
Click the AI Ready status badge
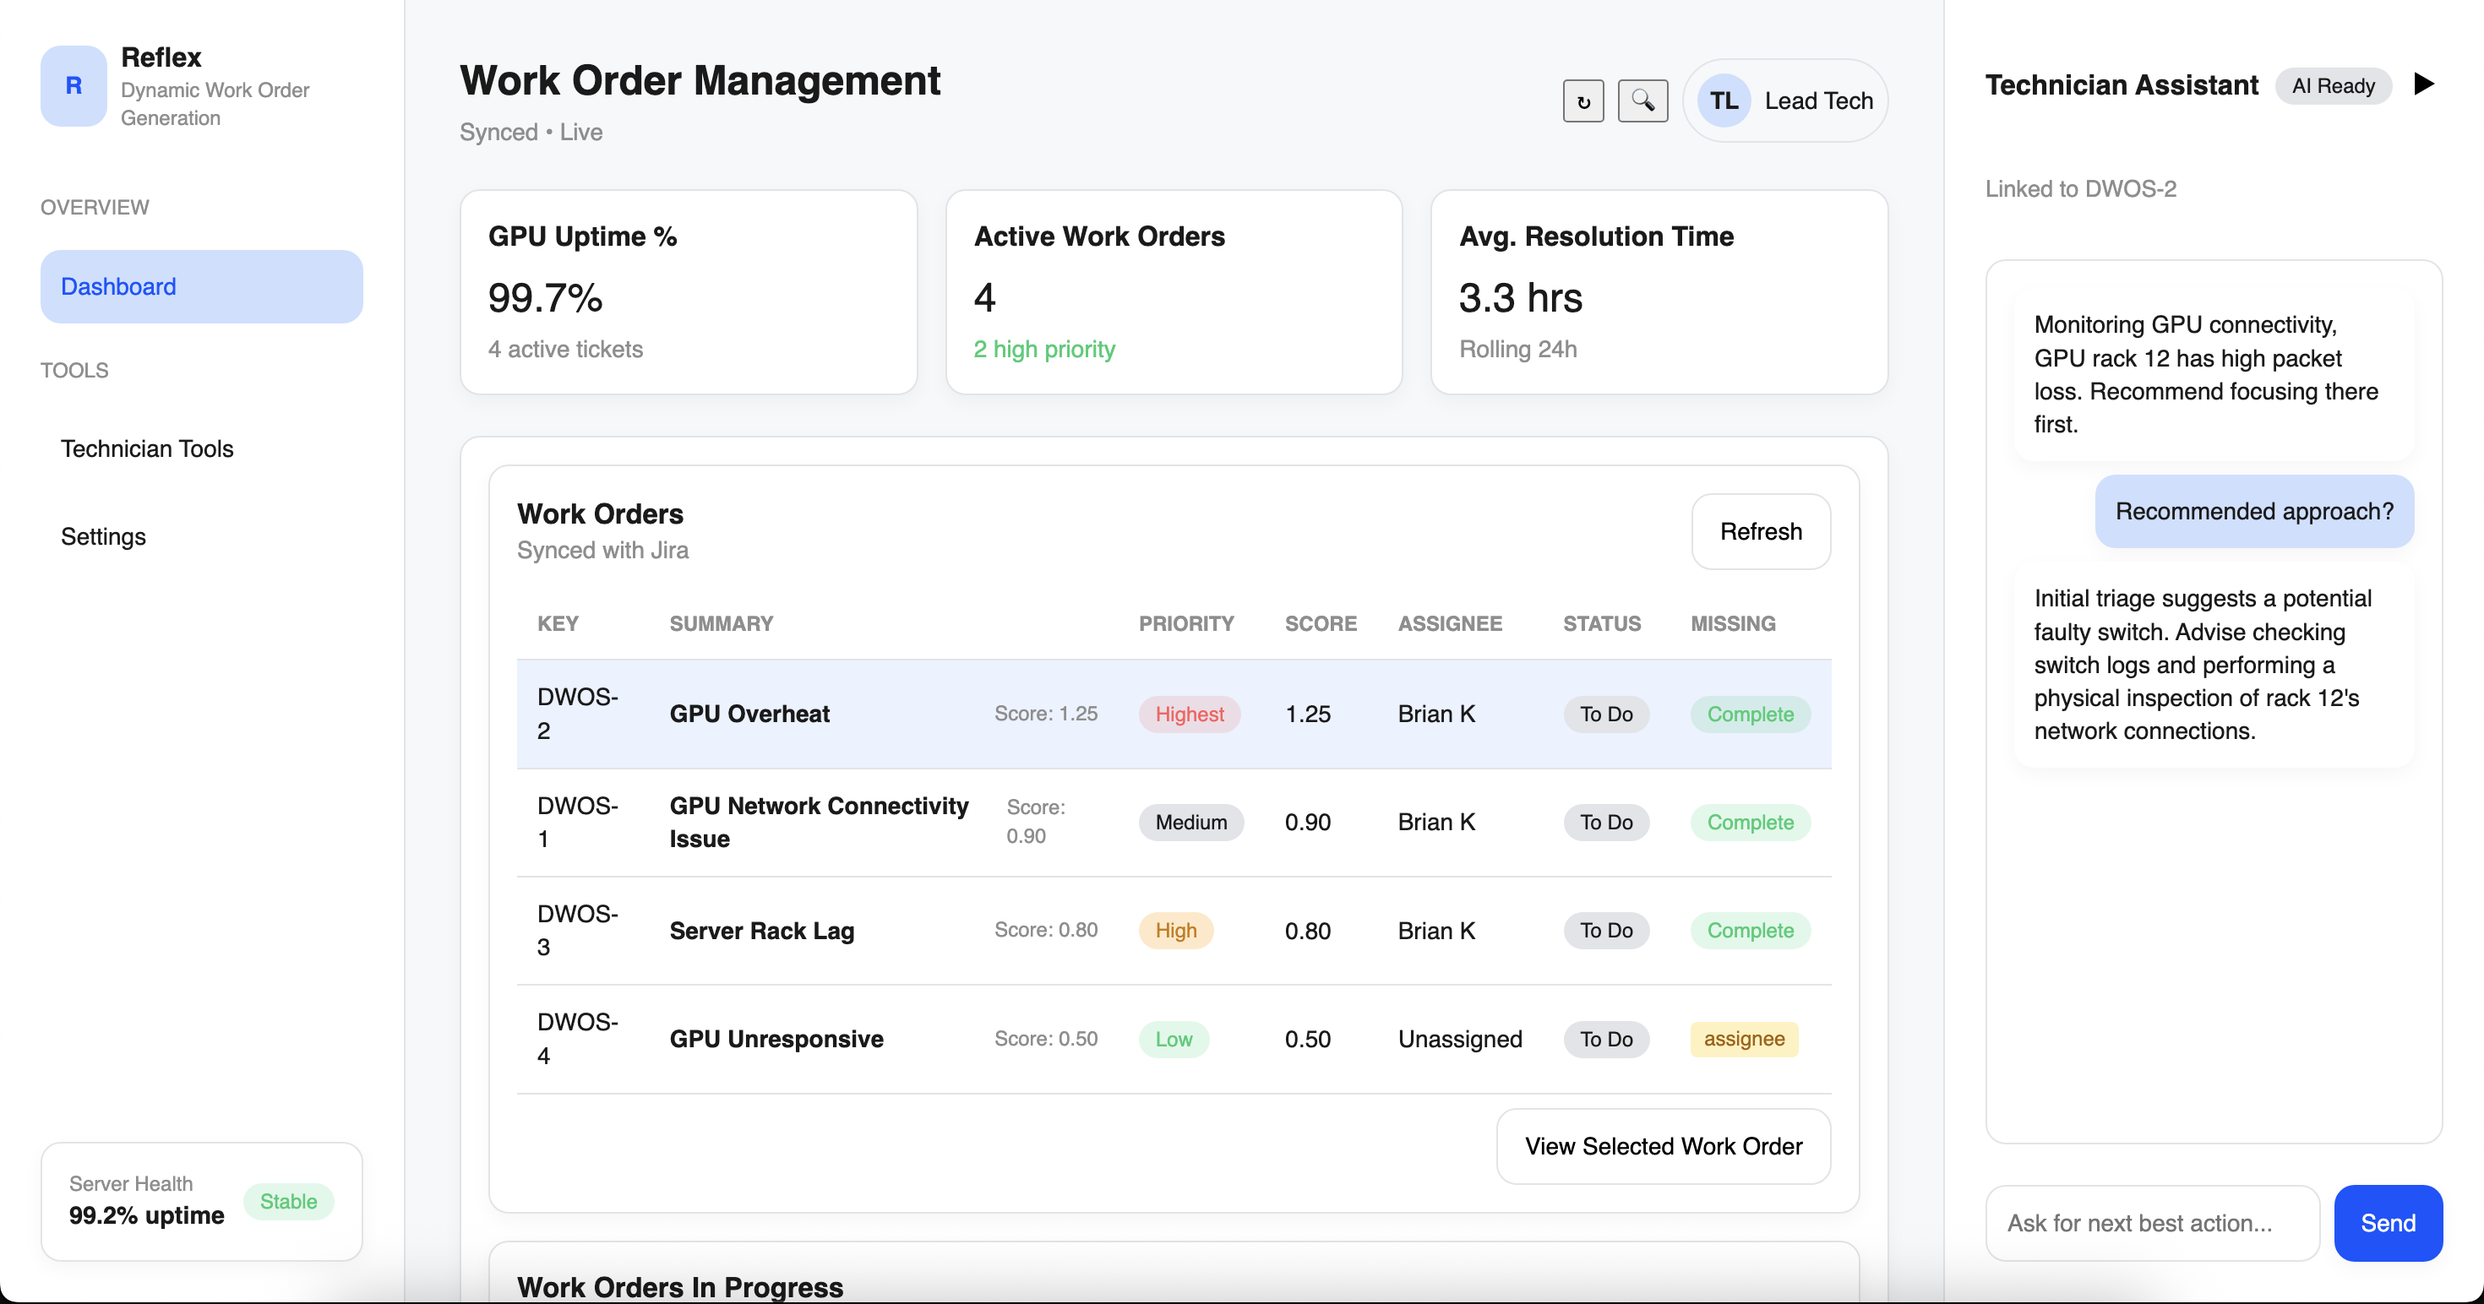pyautogui.click(x=2333, y=86)
